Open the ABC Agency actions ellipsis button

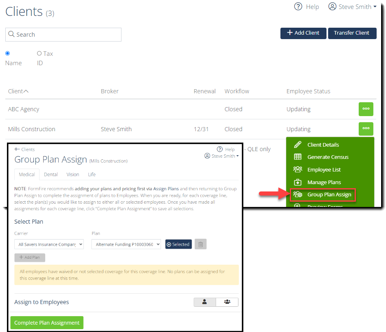366,109
